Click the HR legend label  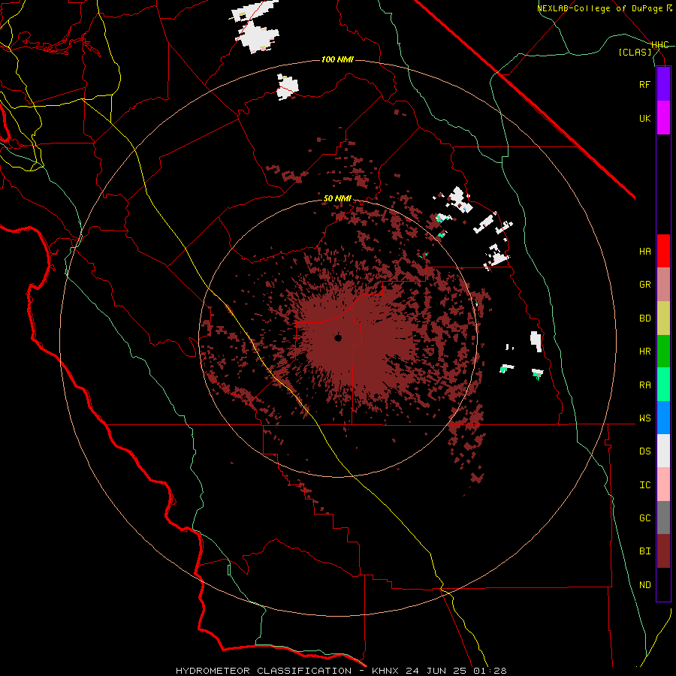[644, 352]
